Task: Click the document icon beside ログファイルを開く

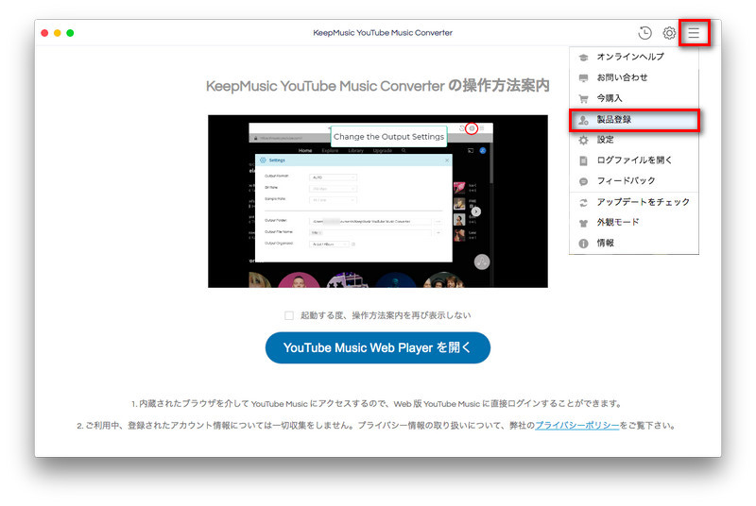Action: click(583, 160)
